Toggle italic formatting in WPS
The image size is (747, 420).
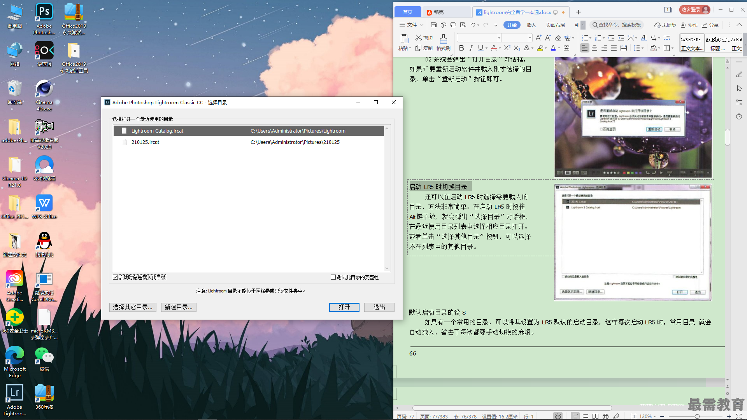[471, 48]
